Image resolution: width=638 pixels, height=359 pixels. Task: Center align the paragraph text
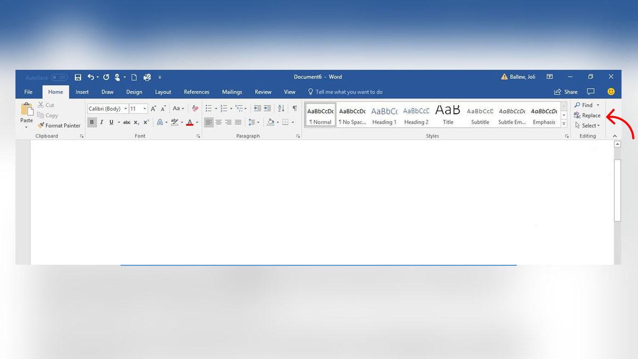pyautogui.click(x=219, y=122)
